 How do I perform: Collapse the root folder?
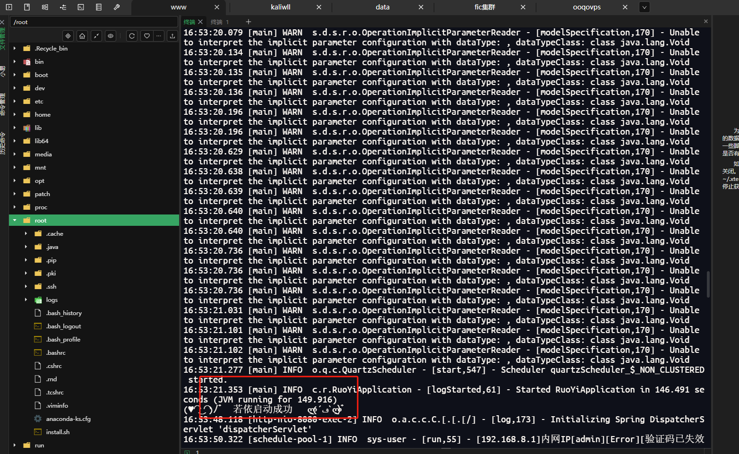[15, 221]
